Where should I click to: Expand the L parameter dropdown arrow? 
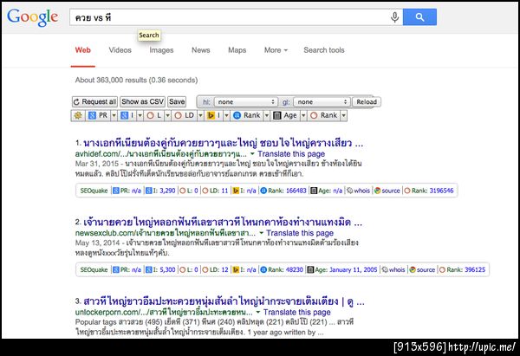click(167, 115)
